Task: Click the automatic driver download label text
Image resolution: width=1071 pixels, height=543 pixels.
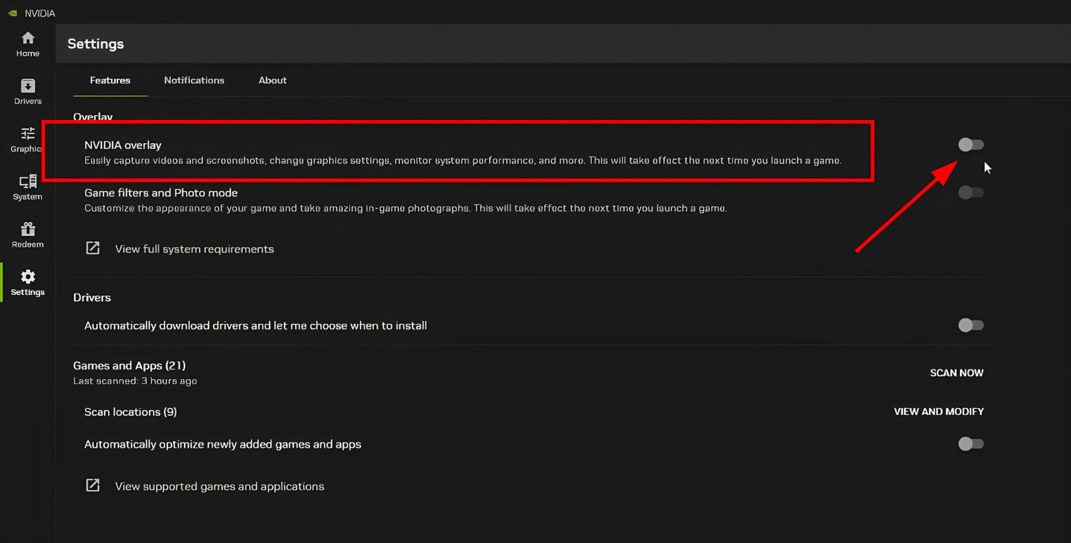Action: point(255,326)
